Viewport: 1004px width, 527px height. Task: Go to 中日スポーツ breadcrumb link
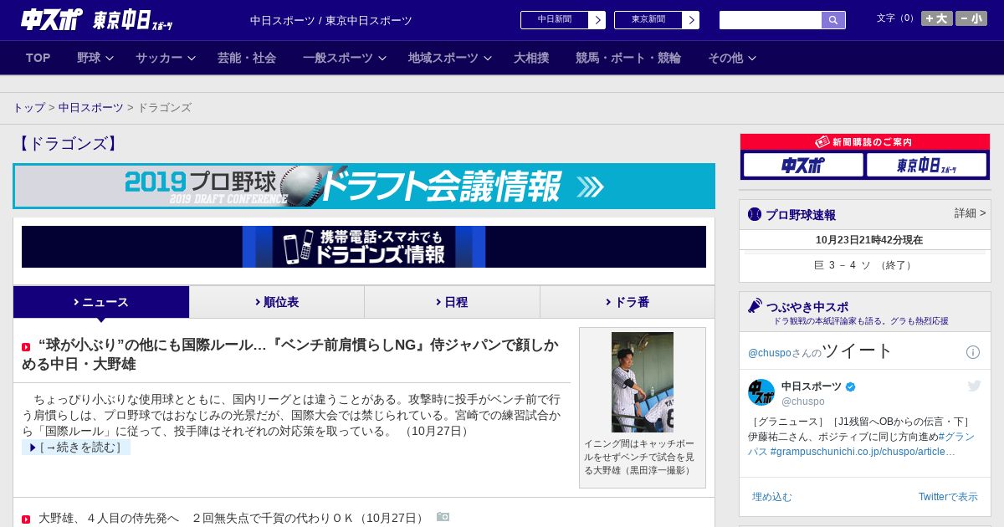[x=90, y=108]
